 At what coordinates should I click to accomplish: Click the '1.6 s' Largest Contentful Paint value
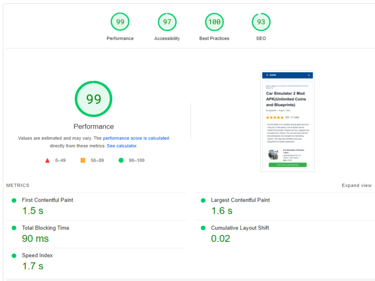tap(222, 211)
